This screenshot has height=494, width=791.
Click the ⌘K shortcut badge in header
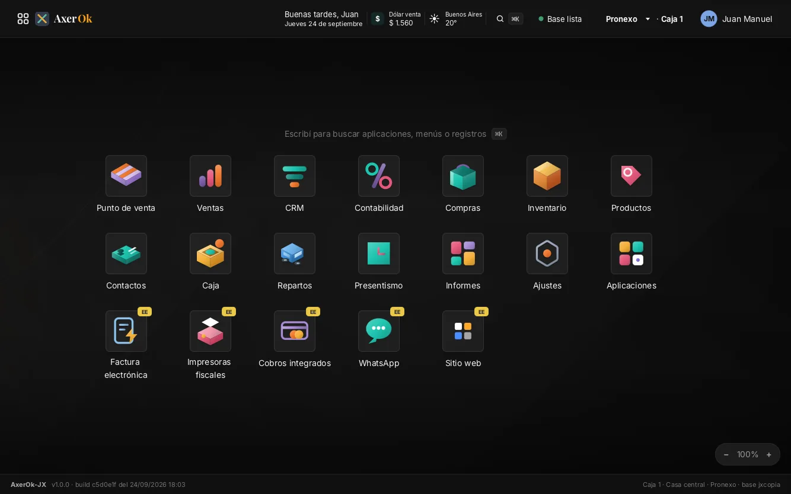pos(515,19)
